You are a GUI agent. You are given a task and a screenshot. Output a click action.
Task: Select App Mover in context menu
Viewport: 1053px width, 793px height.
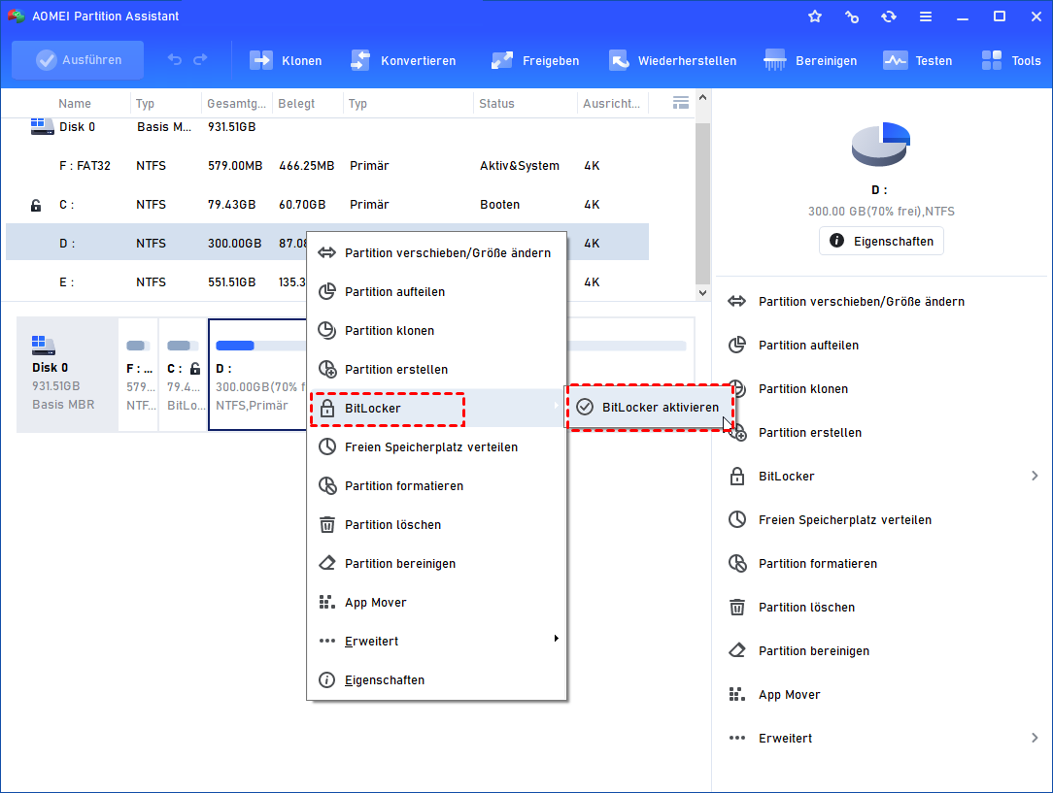click(x=436, y=603)
